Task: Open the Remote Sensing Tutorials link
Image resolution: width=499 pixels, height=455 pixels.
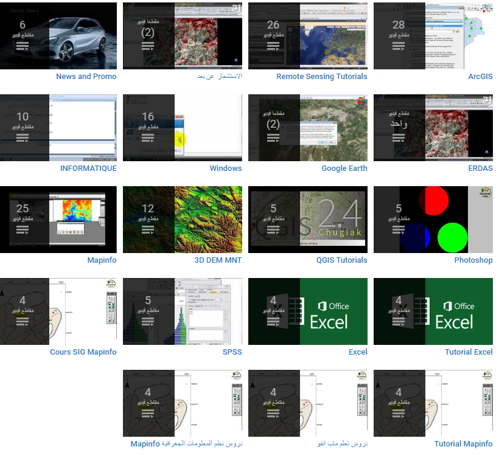Action: click(322, 77)
